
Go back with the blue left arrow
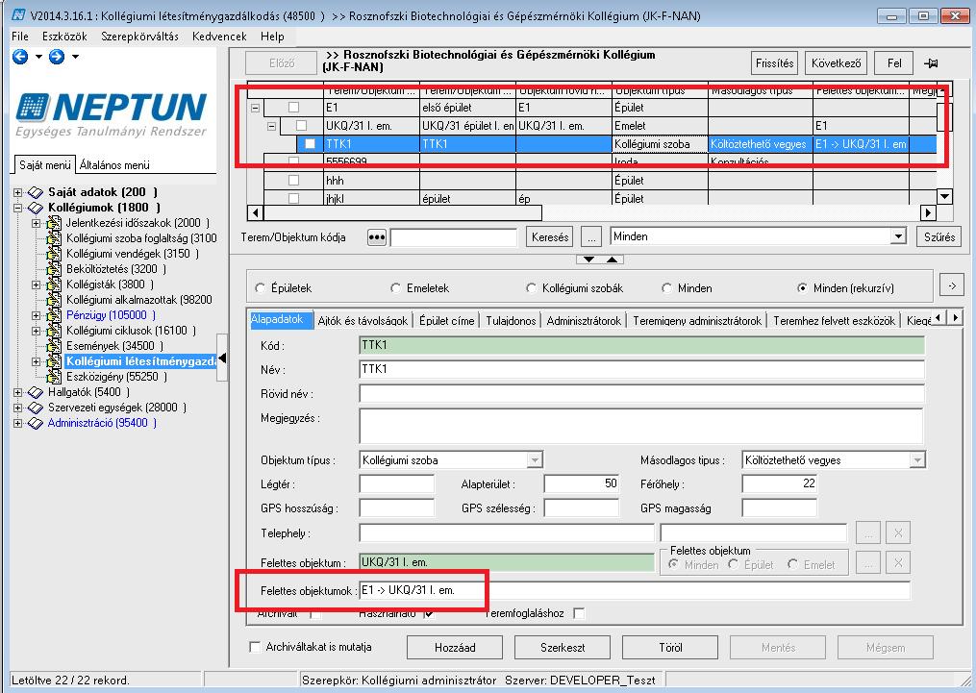click(x=20, y=57)
